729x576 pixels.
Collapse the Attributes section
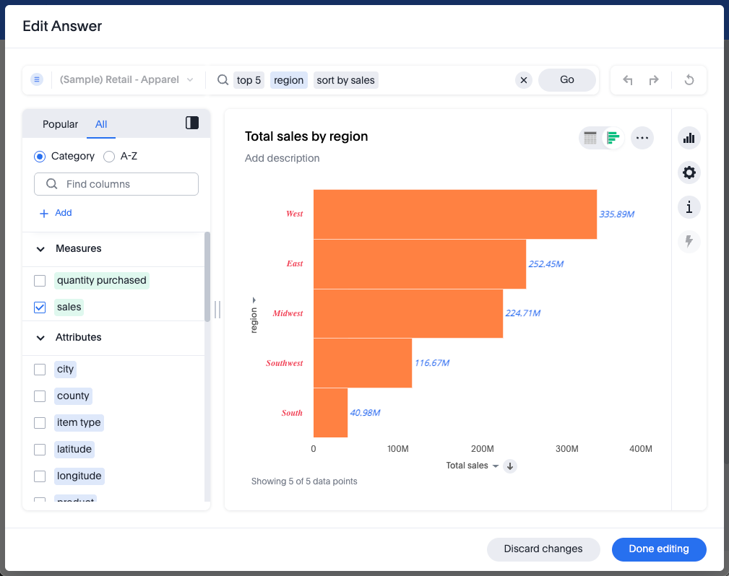(40, 337)
